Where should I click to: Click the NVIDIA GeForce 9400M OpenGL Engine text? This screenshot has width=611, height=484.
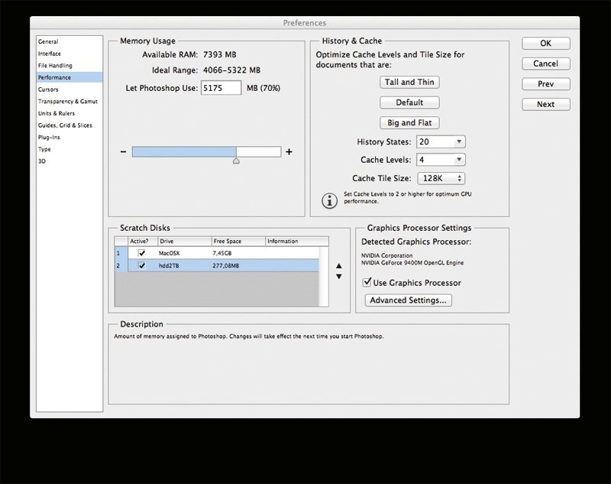pos(412,263)
